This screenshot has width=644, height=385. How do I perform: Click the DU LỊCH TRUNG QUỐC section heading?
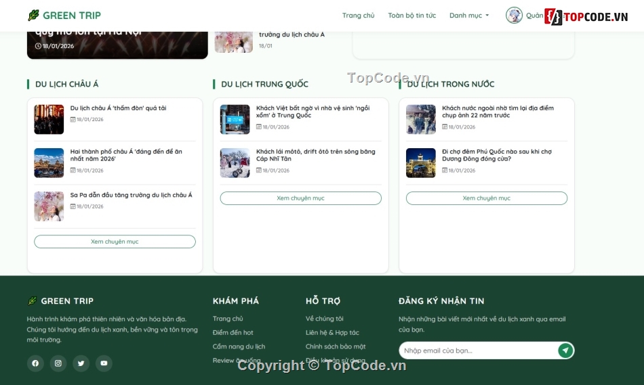coord(265,84)
